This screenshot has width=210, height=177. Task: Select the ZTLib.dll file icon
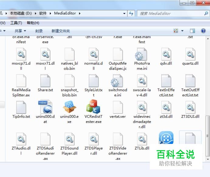pyautogui.click(x=142, y=139)
